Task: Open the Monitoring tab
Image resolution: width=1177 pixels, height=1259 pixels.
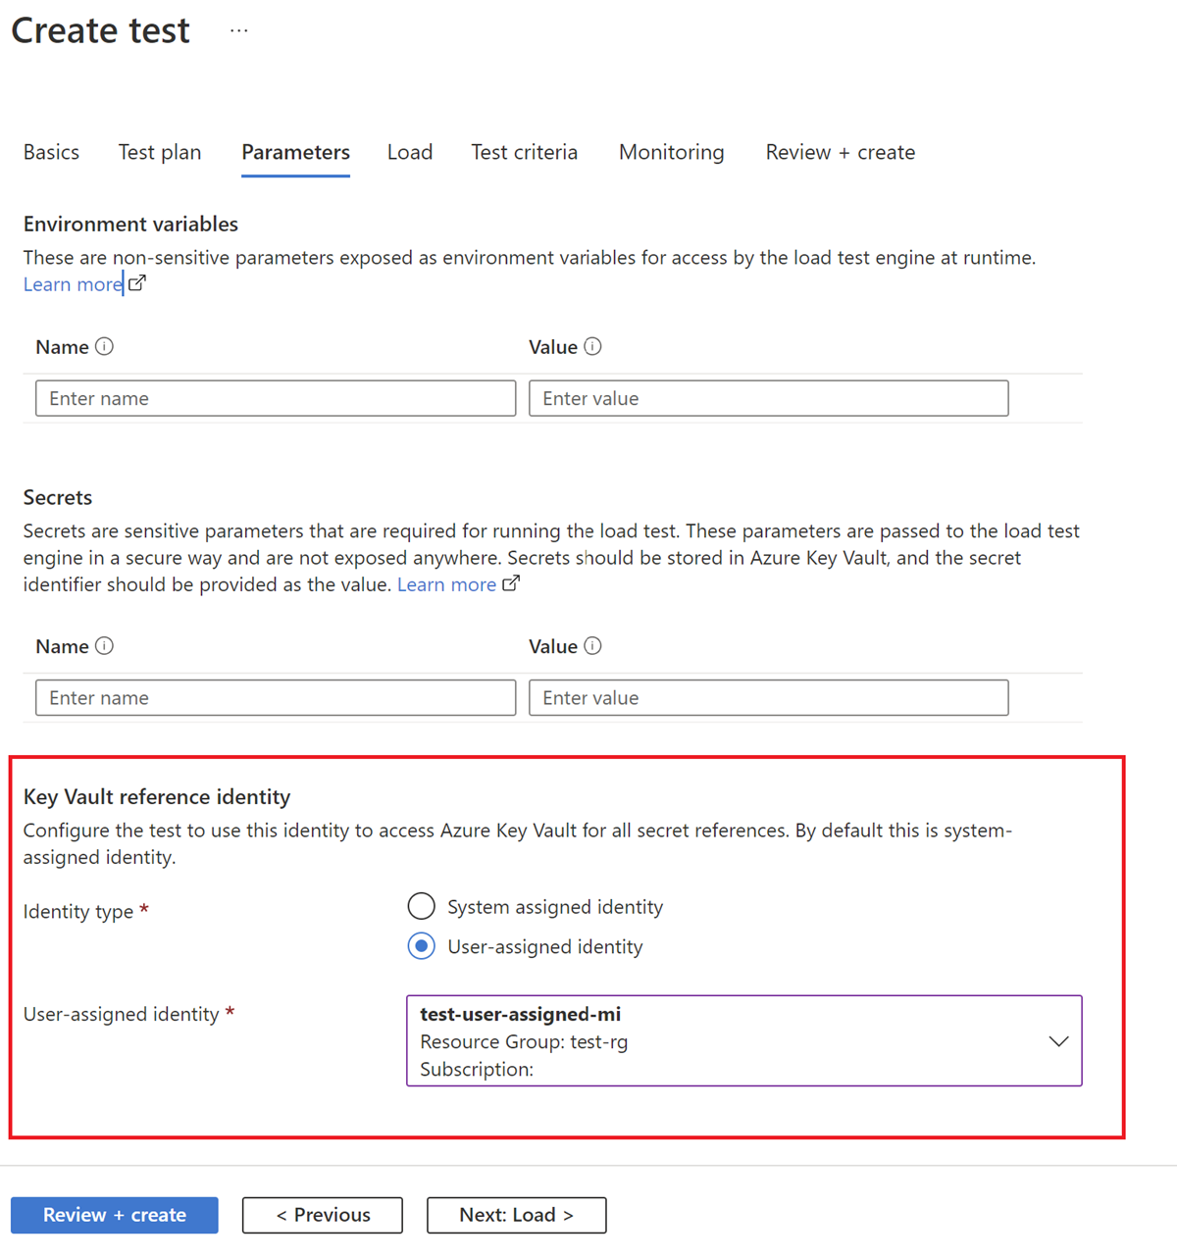Action: [671, 152]
